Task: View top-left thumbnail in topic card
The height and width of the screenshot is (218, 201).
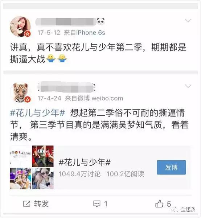Action: [21, 156]
